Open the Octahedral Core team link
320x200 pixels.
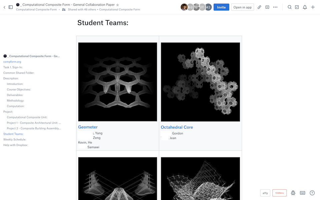(177, 127)
